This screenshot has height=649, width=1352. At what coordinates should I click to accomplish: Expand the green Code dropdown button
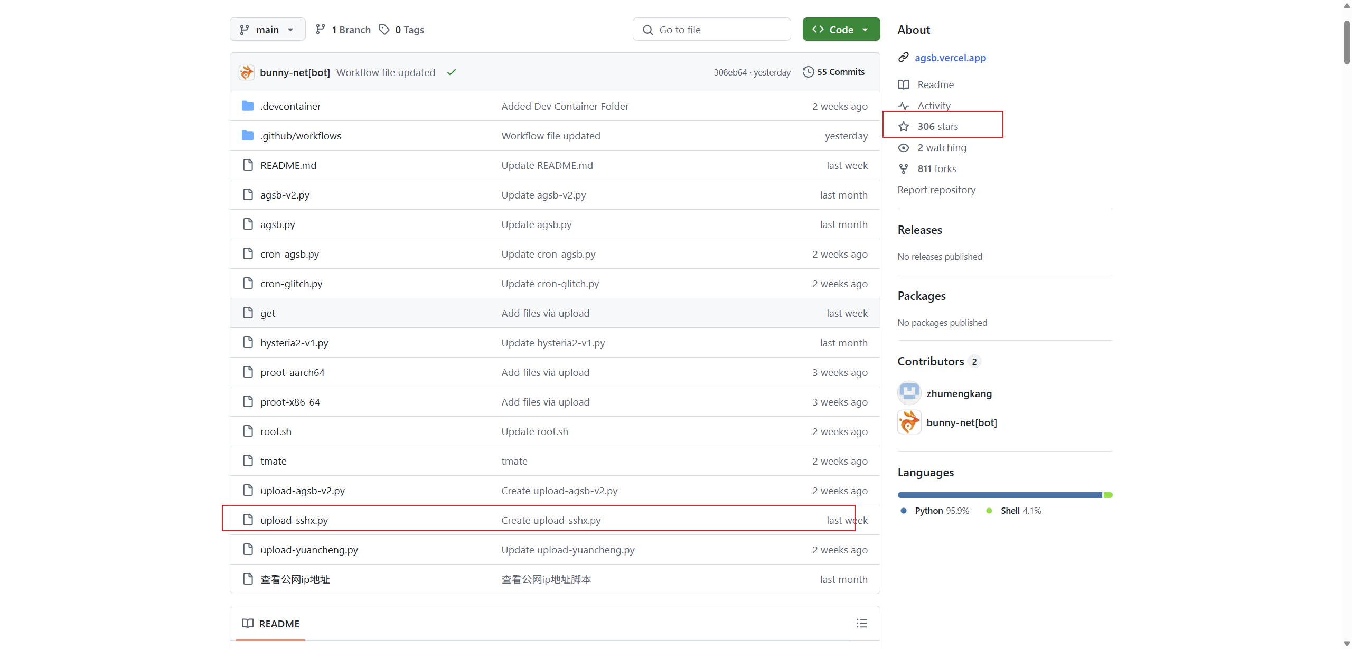coord(841,30)
